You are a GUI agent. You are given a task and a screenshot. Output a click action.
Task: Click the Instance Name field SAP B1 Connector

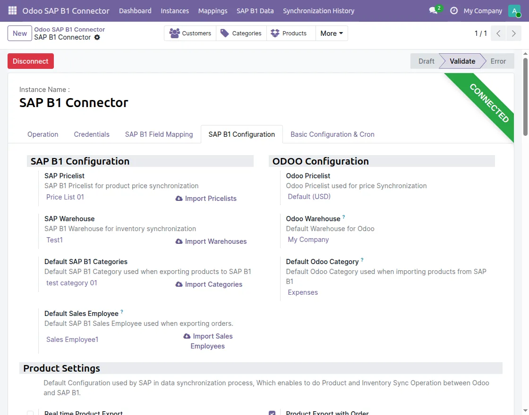(x=74, y=102)
